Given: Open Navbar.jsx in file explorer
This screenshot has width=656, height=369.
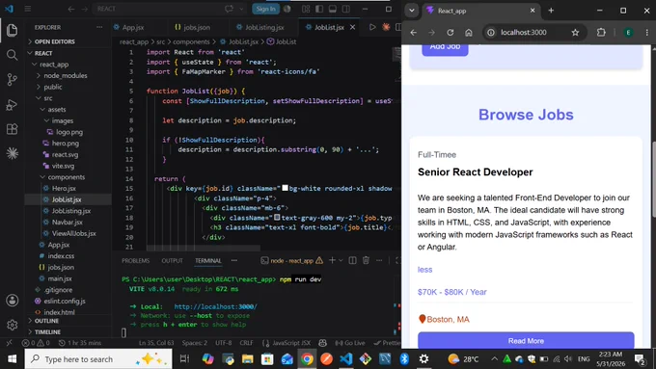Looking at the screenshot, I should pyautogui.click(x=68, y=223).
